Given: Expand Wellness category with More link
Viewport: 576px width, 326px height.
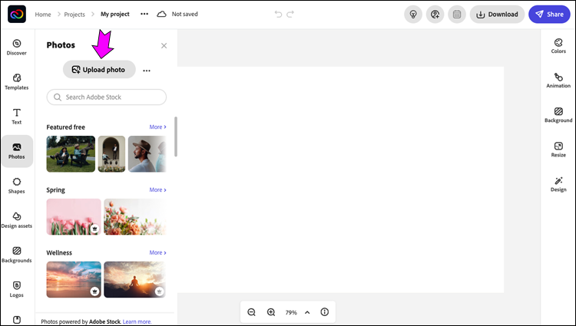Looking at the screenshot, I should pos(157,252).
